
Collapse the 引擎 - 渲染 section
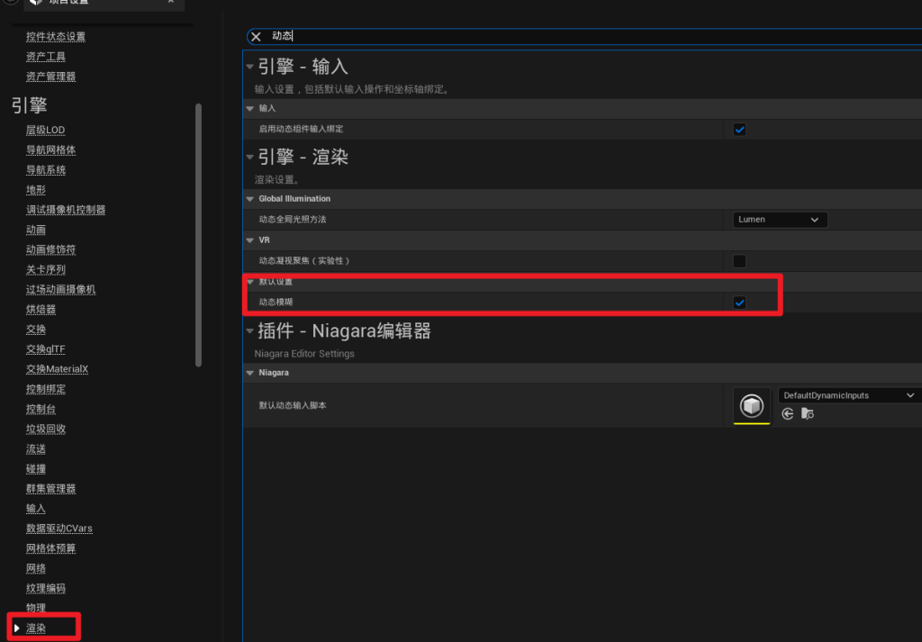[x=250, y=158]
